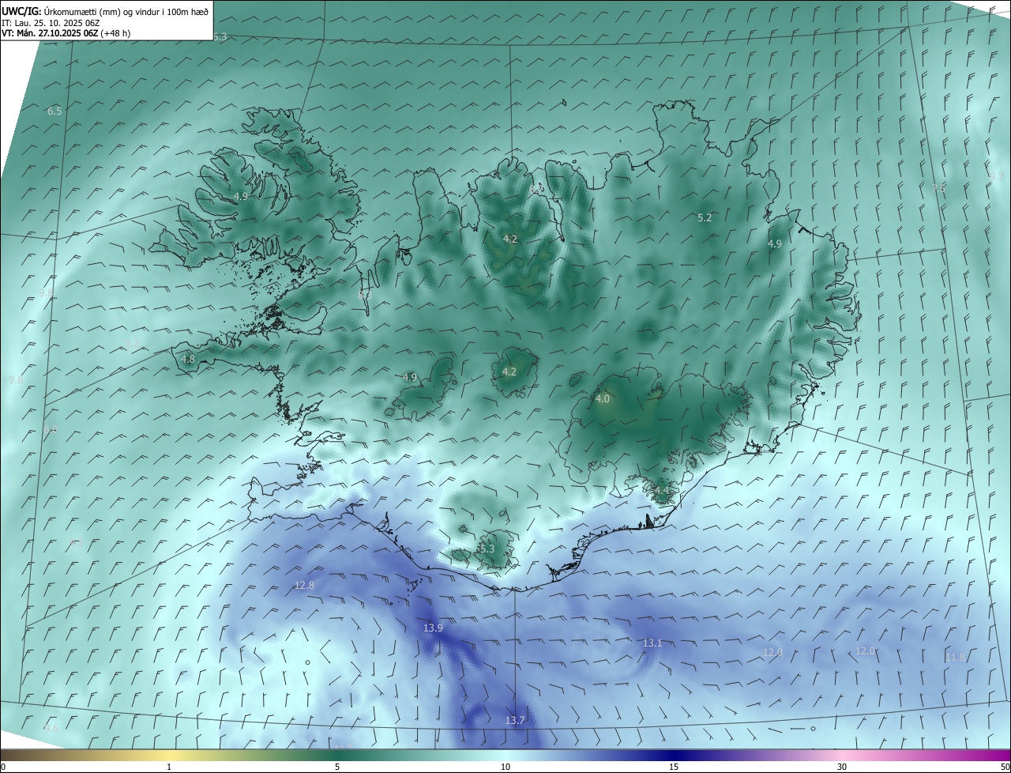The image size is (1011, 773).
Task: Click the 5.2 value label
Action: pos(705,217)
